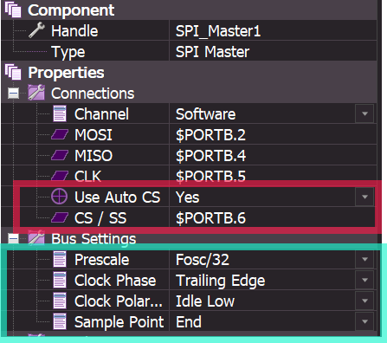Click the Properties section stacked-pages icon

pos(13,72)
